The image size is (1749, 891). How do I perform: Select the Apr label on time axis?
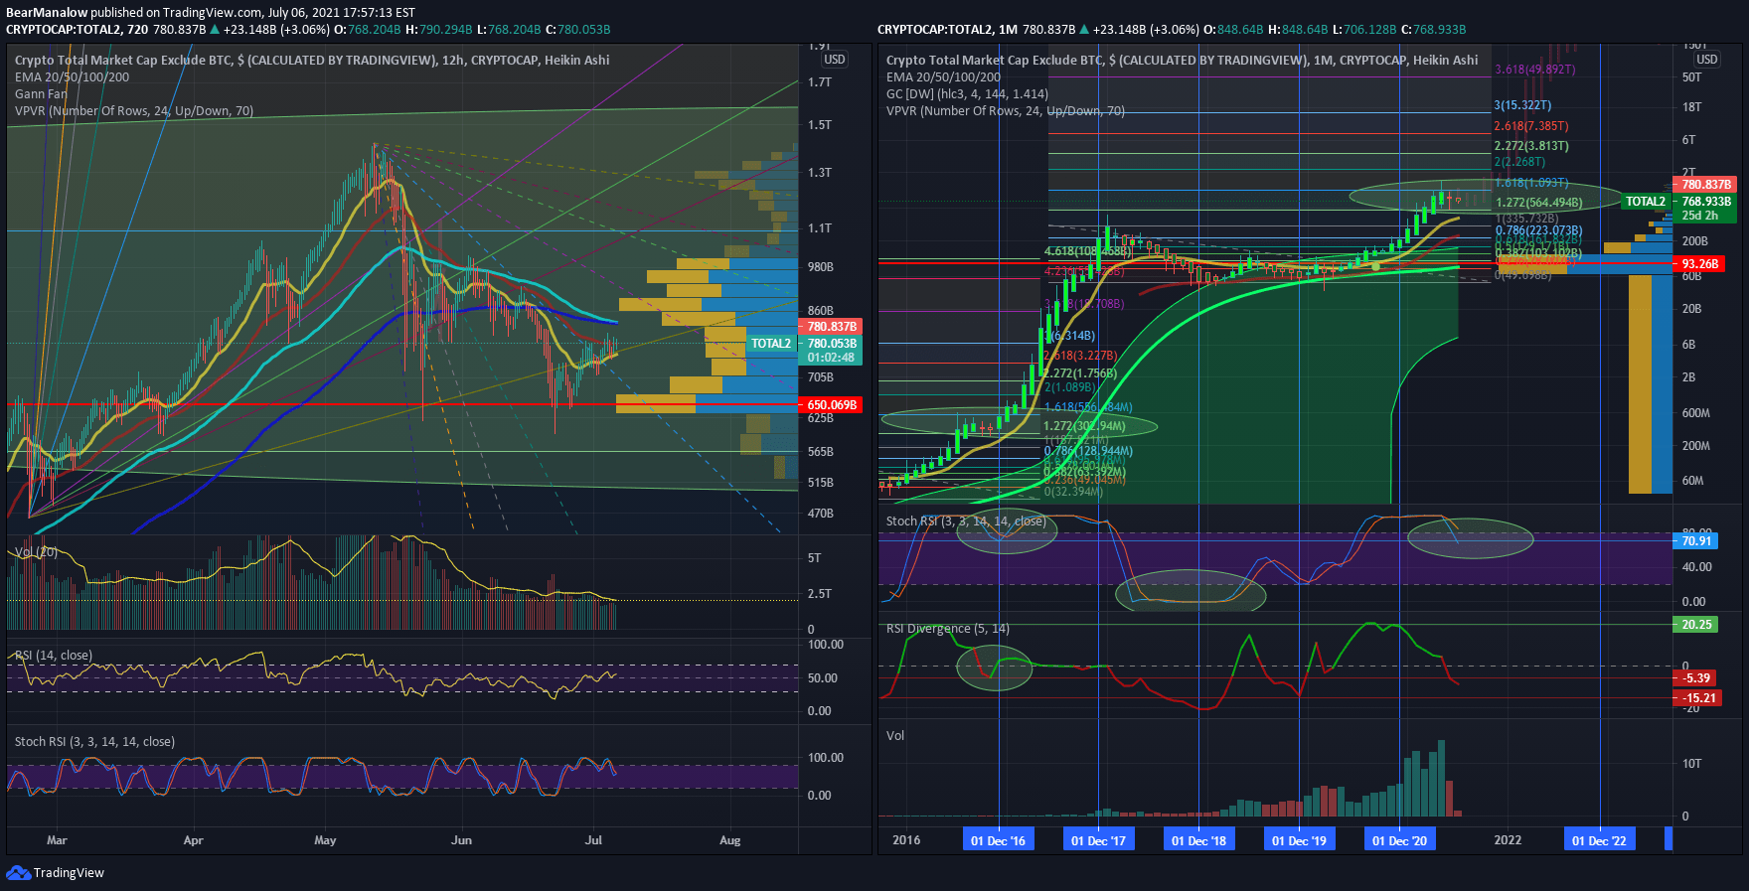(193, 840)
